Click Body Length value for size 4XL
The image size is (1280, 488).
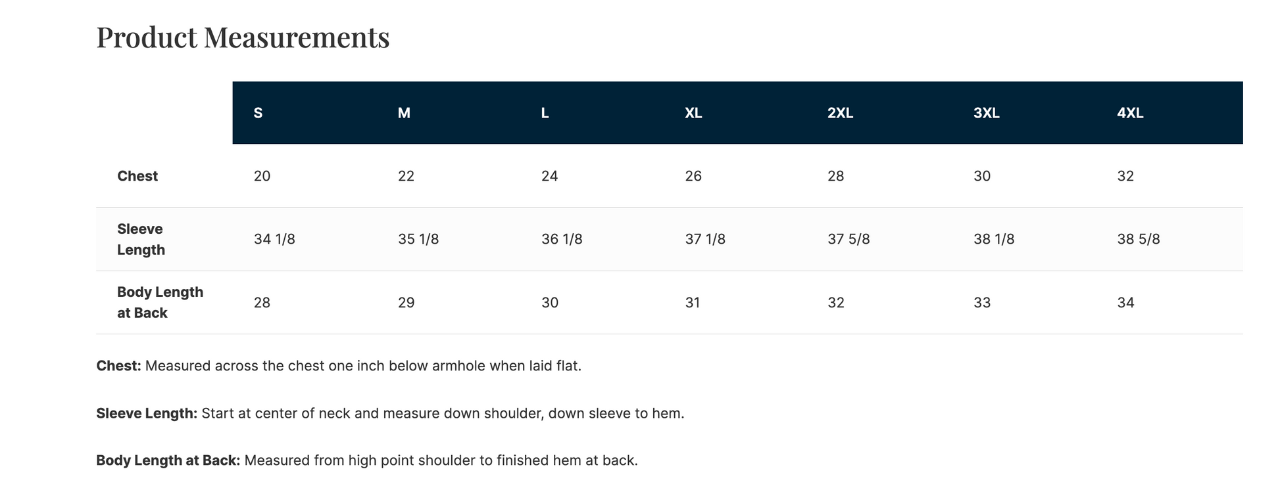[x=1125, y=303]
